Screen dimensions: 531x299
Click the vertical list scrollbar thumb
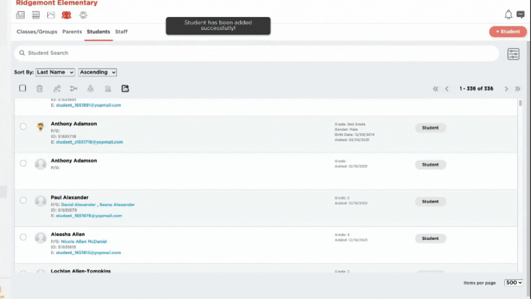click(x=520, y=103)
